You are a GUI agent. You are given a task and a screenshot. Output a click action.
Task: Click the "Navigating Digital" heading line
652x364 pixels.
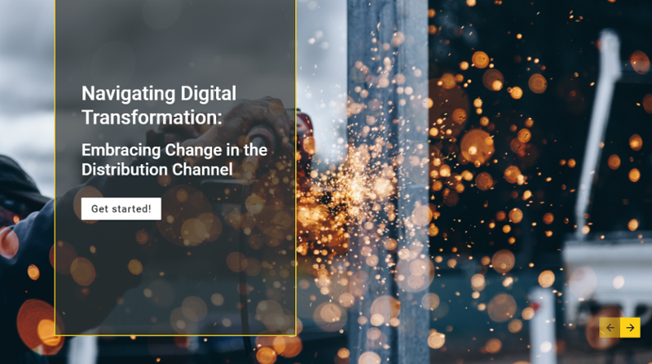[x=158, y=92]
